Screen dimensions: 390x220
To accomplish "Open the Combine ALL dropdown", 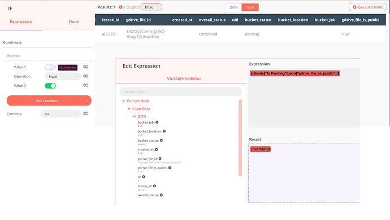I will pos(60,114).
